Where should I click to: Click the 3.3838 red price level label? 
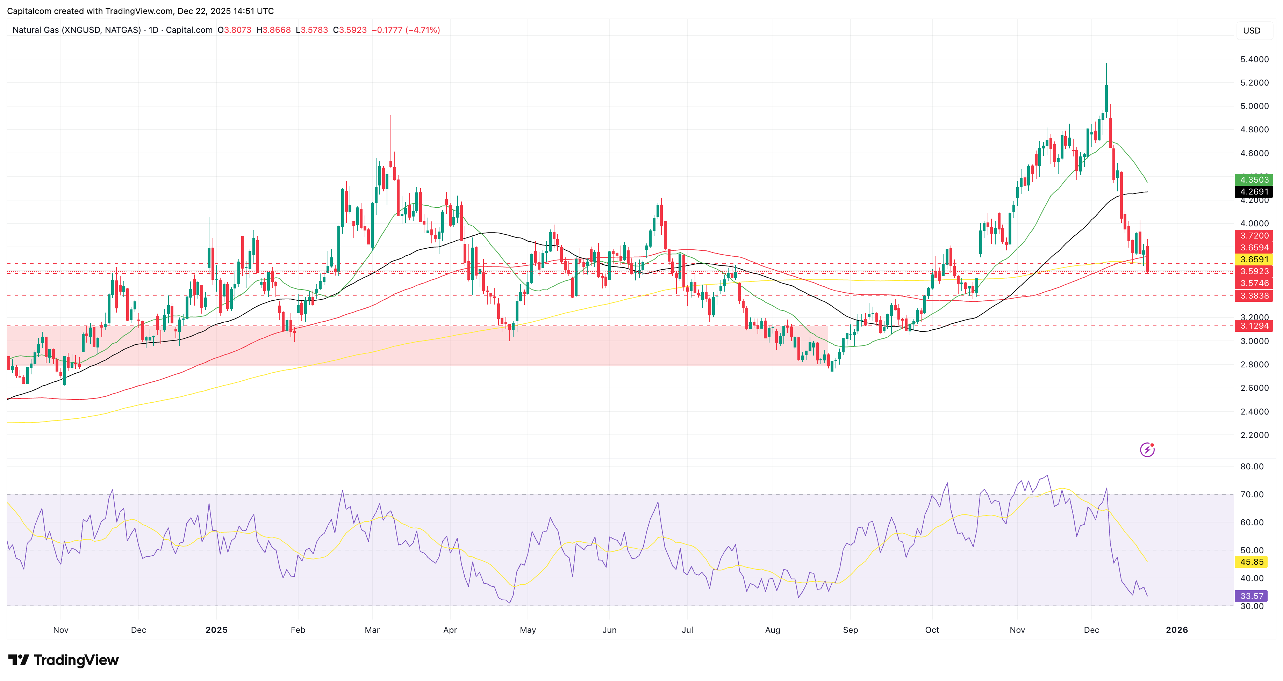pos(1254,295)
